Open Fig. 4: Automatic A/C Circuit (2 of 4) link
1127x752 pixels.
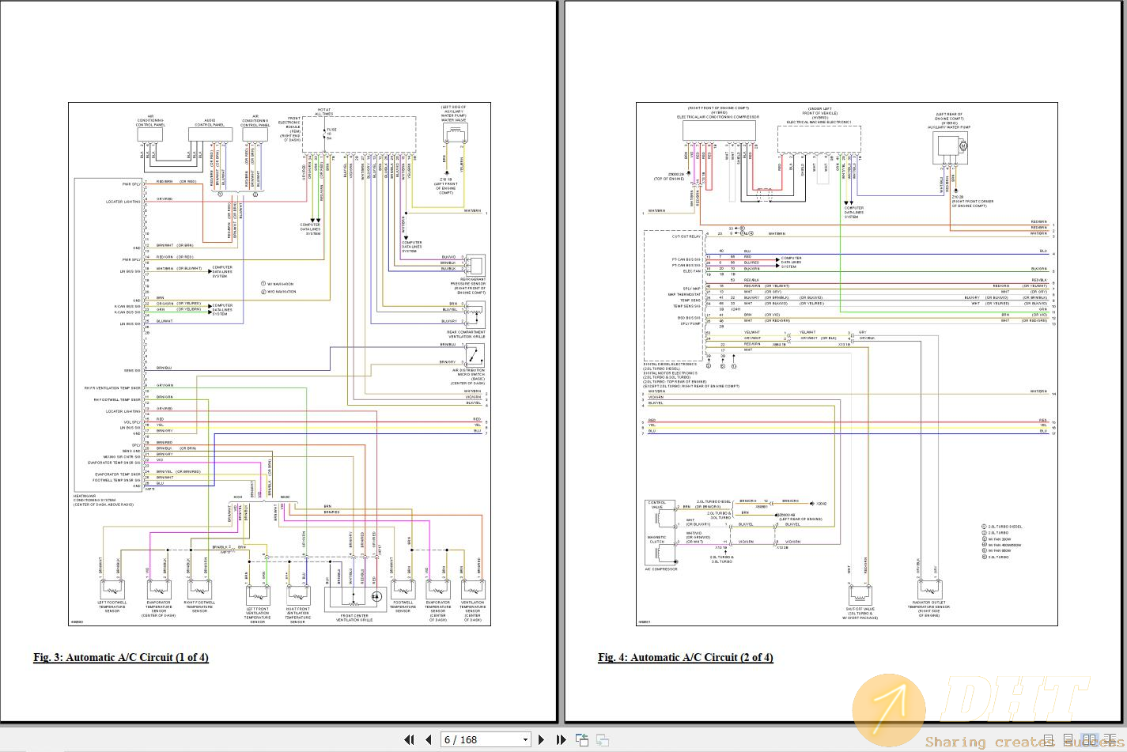pos(686,657)
